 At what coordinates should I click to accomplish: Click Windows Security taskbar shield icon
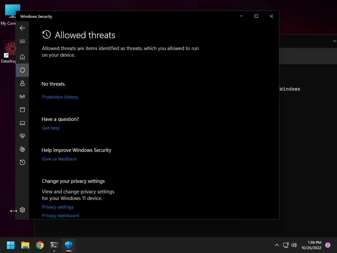(69, 245)
